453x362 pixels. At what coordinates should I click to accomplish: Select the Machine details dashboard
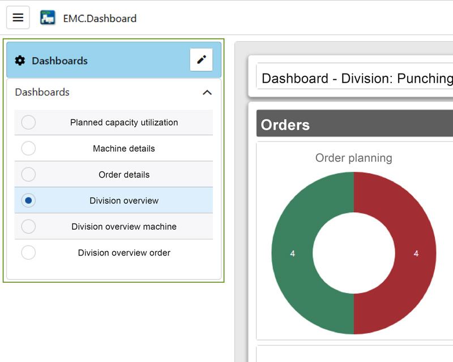tap(124, 148)
